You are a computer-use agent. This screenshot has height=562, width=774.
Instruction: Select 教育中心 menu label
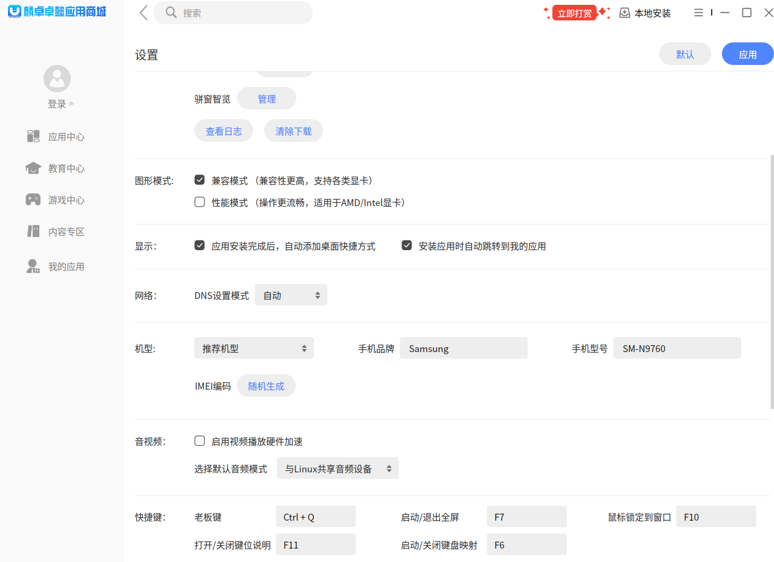[x=67, y=169]
